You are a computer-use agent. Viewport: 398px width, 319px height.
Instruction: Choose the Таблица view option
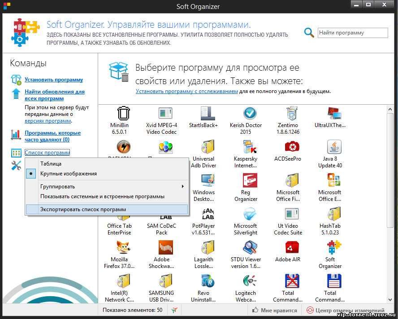pyautogui.click(x=107, y=164)
